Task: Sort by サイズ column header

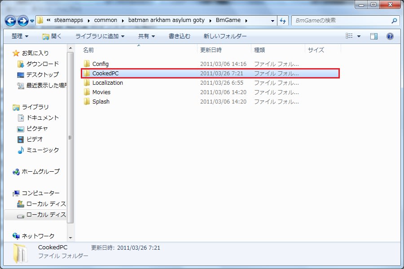Action: coord(323,50)
